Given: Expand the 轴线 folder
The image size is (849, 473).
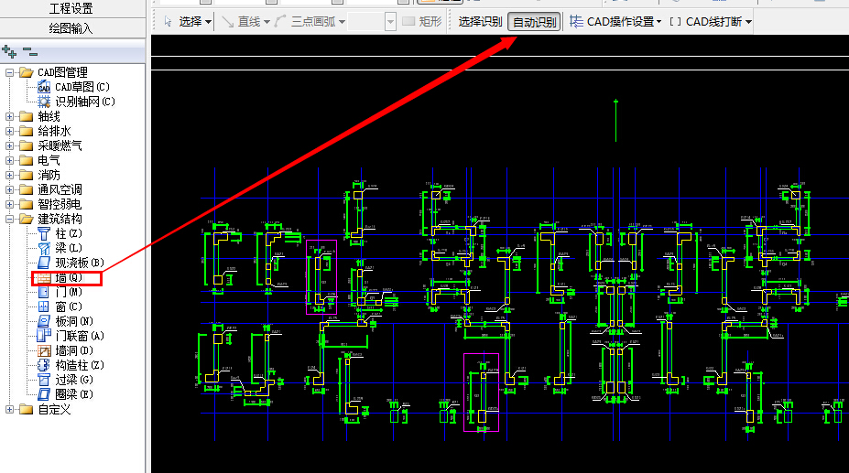Looking at the screenshot, I should [9, 116].
